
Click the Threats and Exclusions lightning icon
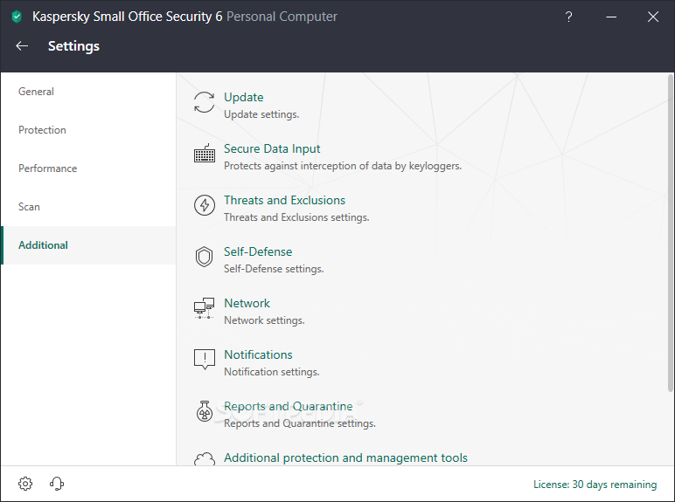click(x=204, y=205)
